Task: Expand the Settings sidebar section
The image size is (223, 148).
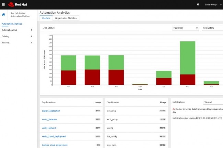Action: [x=17, y=42]
